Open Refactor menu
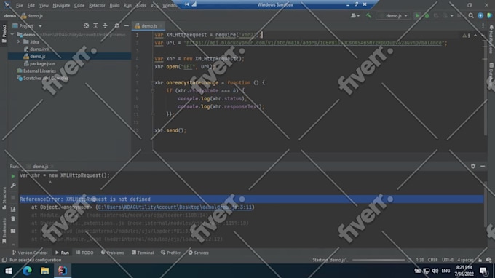This screenshot has width=495, height=278. tap(97, 5)
